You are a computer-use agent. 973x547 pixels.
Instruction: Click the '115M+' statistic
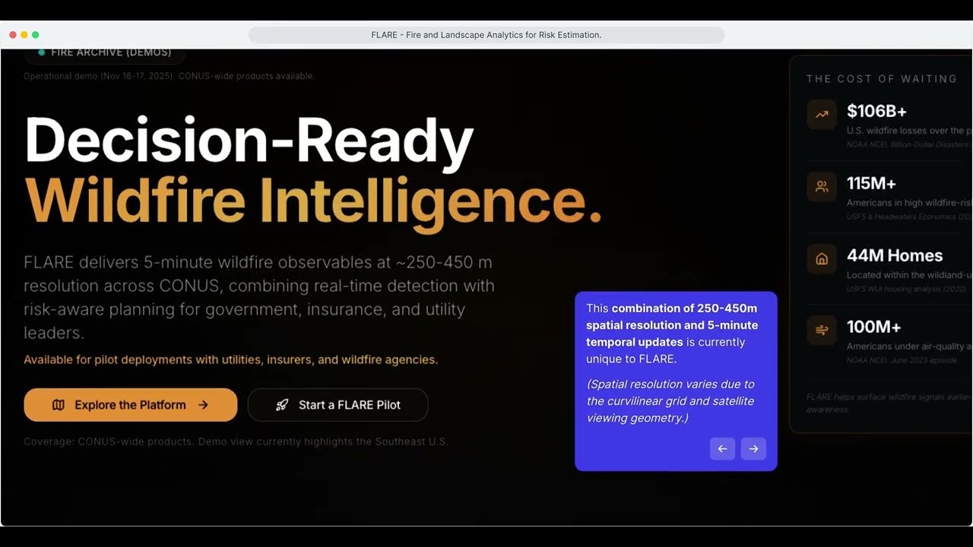pos(871,183)
